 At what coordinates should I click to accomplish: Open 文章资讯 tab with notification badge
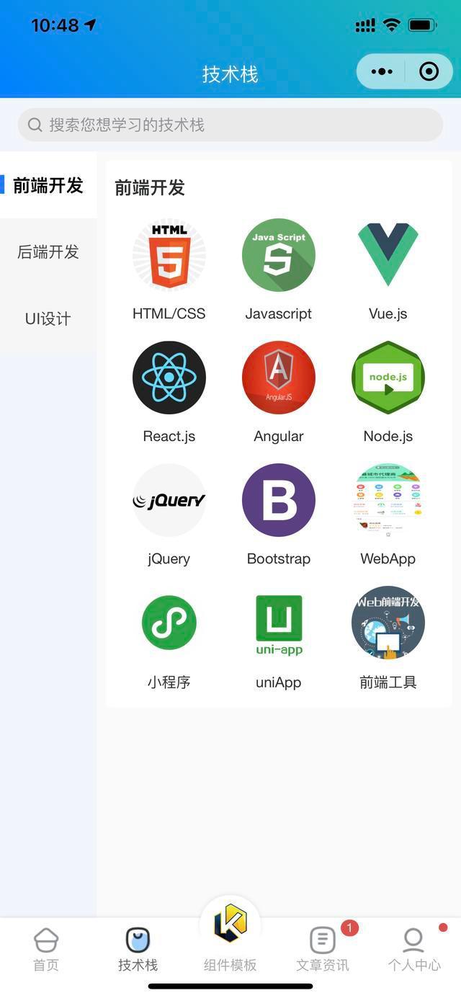323,950
